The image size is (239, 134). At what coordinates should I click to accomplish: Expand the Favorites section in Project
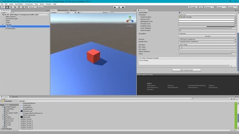click(1, 101)
